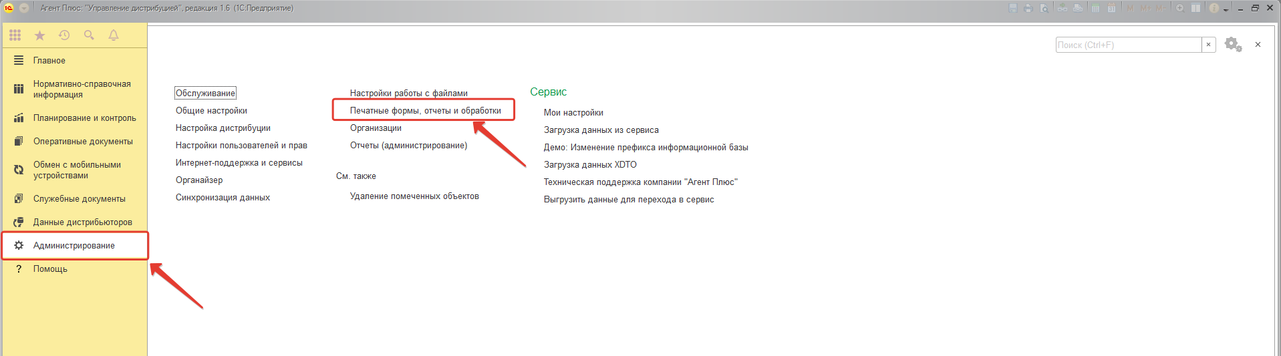Open Загрузка данных из сервиса link

tap(601, 130)
